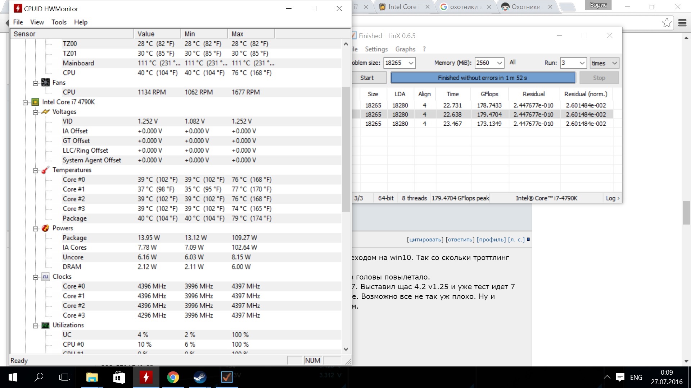Image resolution: width=691 pixels, height=388 pixels.
Task: Click the Fans category icon
Action: tap(45, 83)
